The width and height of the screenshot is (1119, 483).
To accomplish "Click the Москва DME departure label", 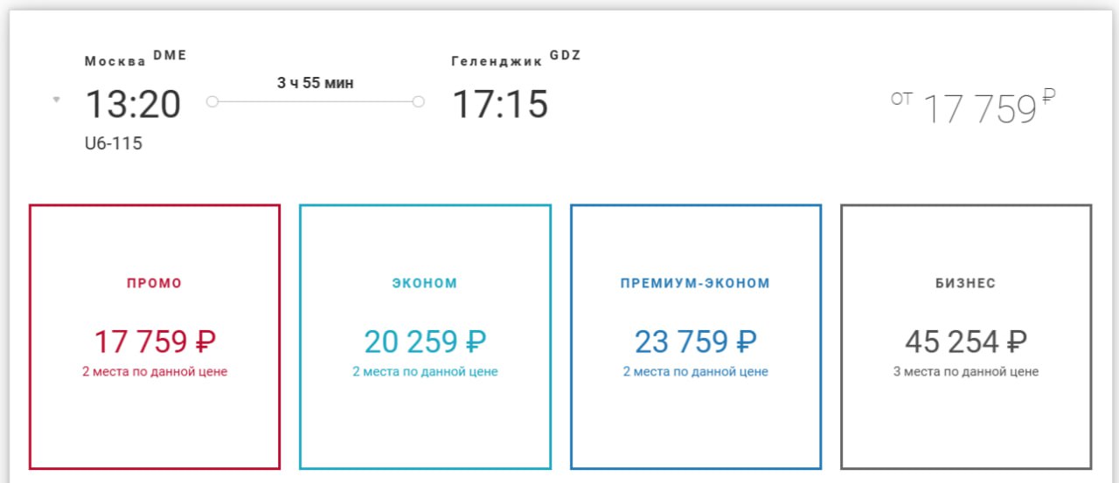I will click(x=136, y=59).
